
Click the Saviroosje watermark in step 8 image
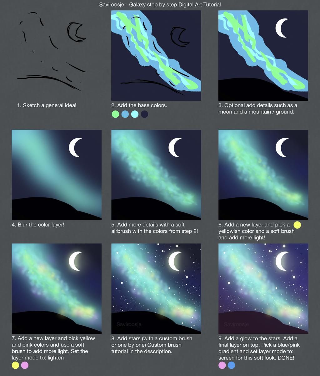[x=129, y=324]
